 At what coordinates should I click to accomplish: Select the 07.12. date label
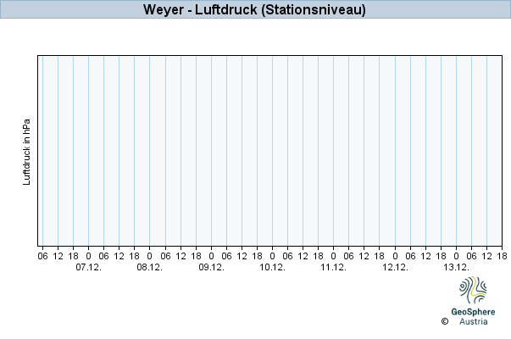[88, 267]
